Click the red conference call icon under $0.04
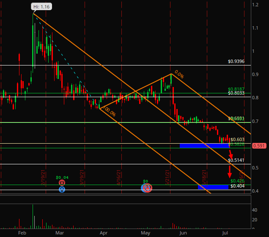 [62, 183]
